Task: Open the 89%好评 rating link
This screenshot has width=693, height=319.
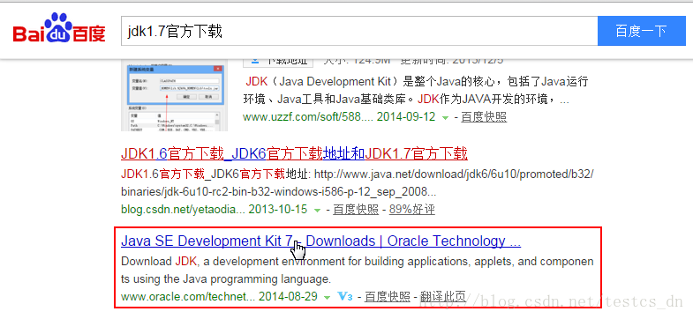Action: (412, 209)
